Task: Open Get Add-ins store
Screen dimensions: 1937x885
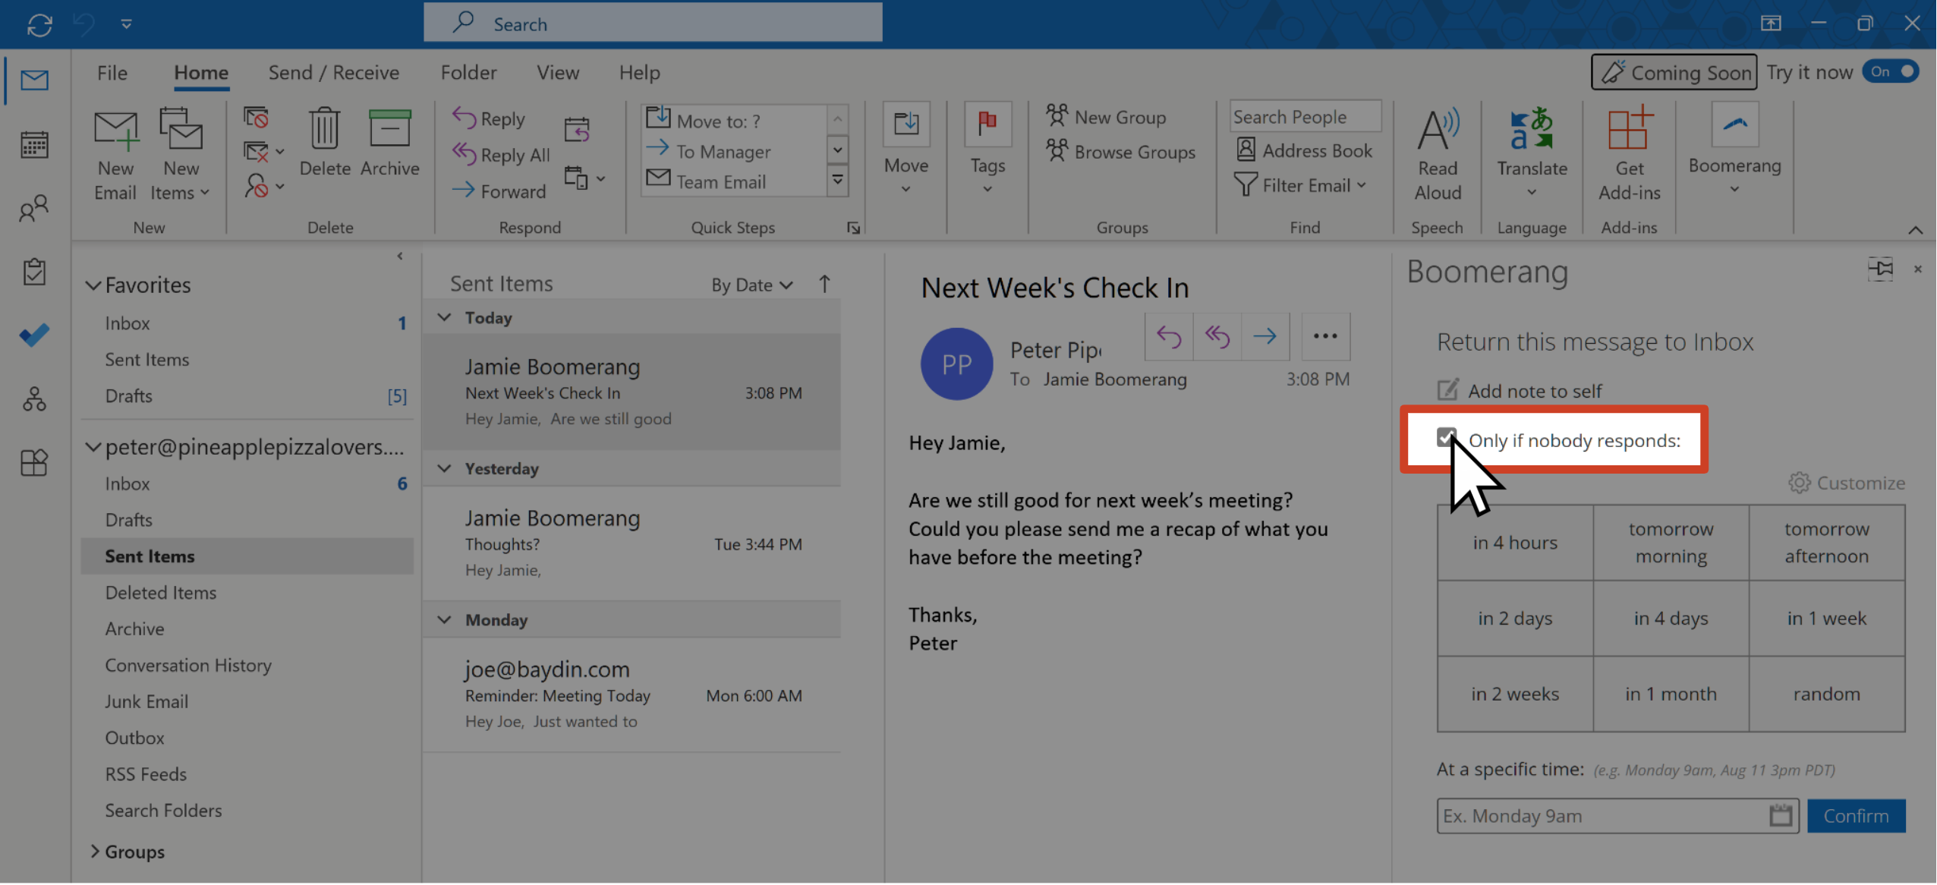Action: (1629, 155)
